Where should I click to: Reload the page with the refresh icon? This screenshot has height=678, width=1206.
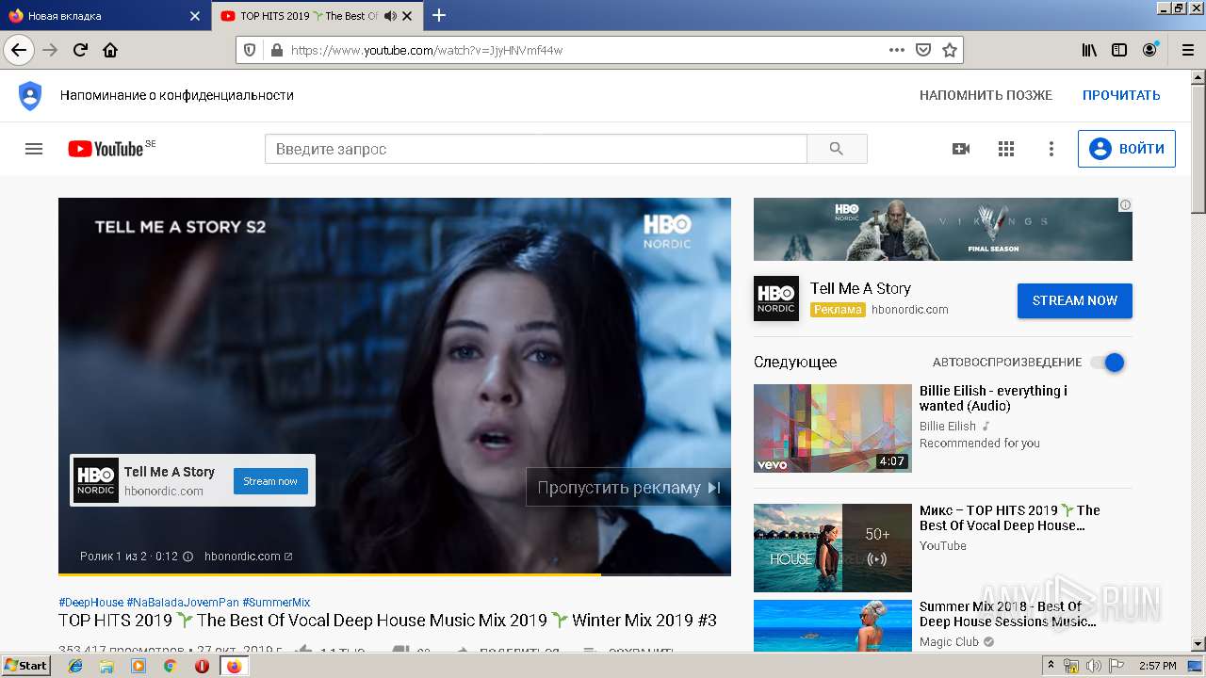click(80, 50)
